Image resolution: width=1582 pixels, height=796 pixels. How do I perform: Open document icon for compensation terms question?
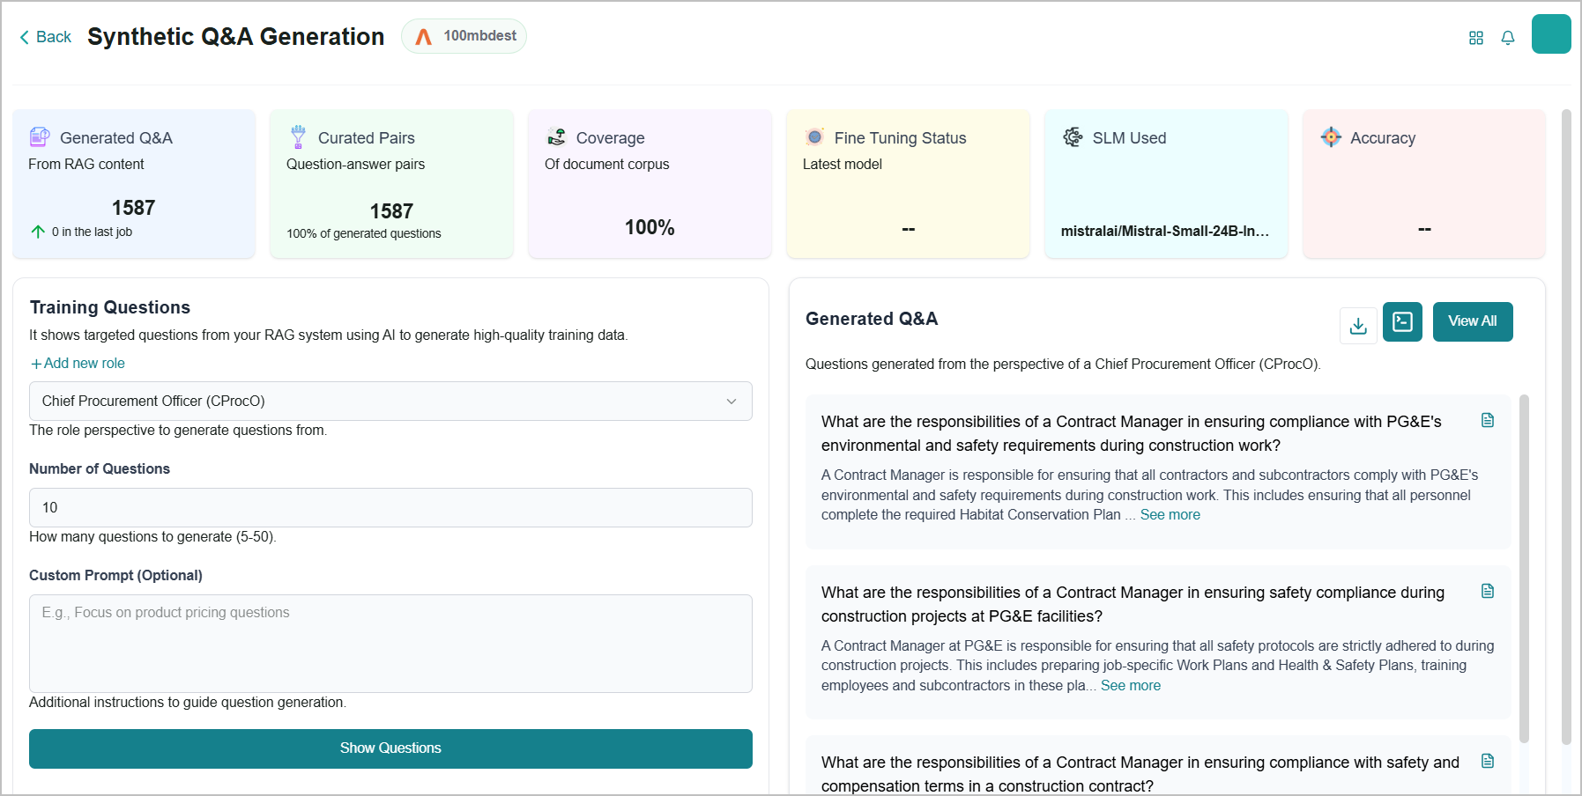point(1488,761)
